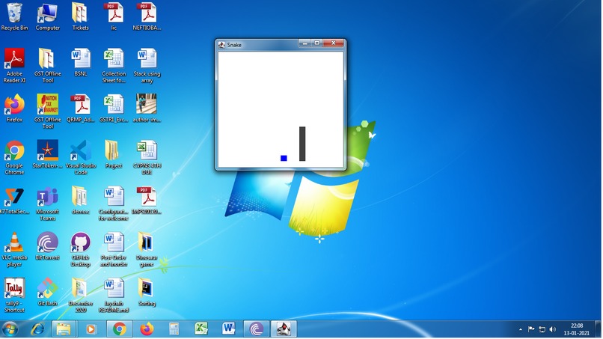The image size is (603, 339).
Task: Select the GST Offline Tool folder icon
Action: [48, 66]
